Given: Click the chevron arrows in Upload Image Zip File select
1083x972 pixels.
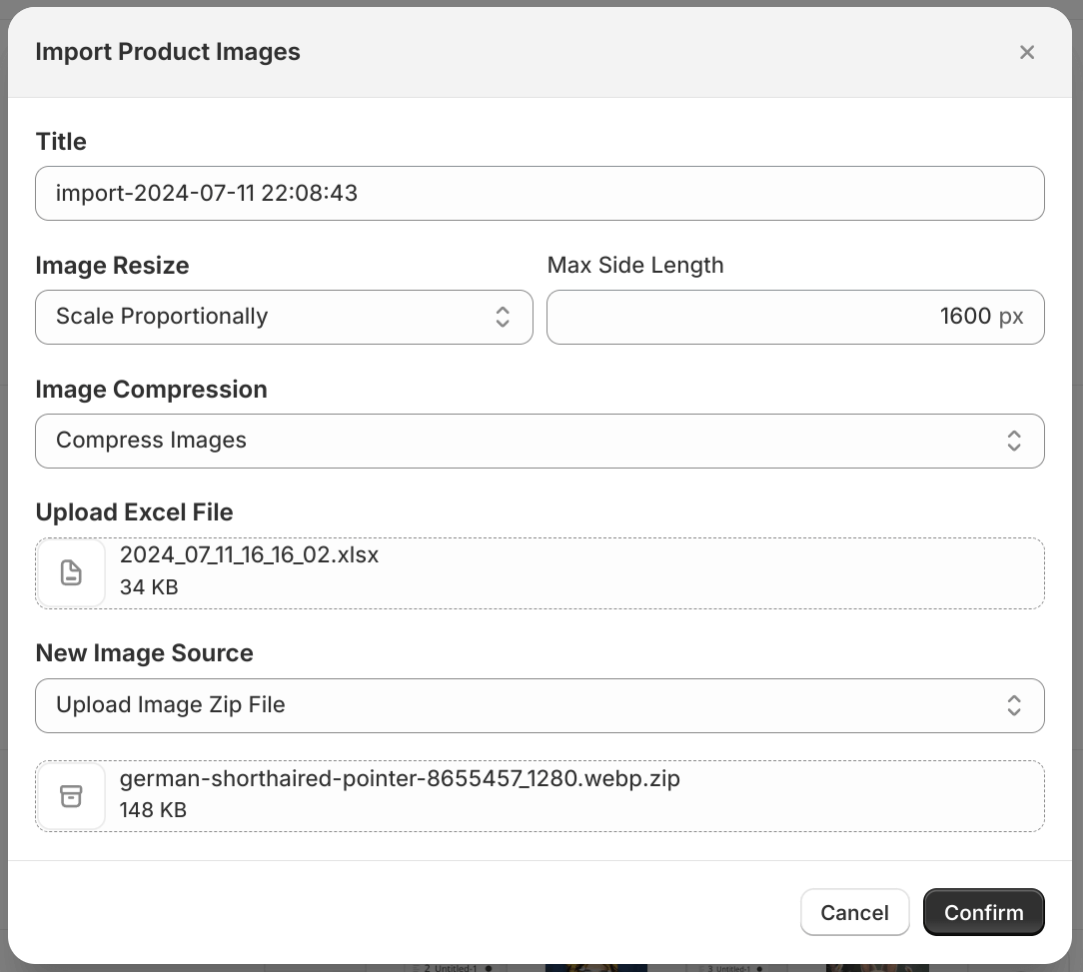Looking at the screenshot, I should pos(1013,705).
